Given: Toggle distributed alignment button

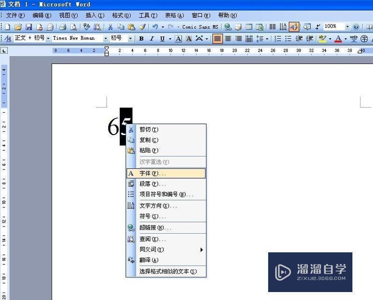Looking at the screenshot, I should pos(249,38).
